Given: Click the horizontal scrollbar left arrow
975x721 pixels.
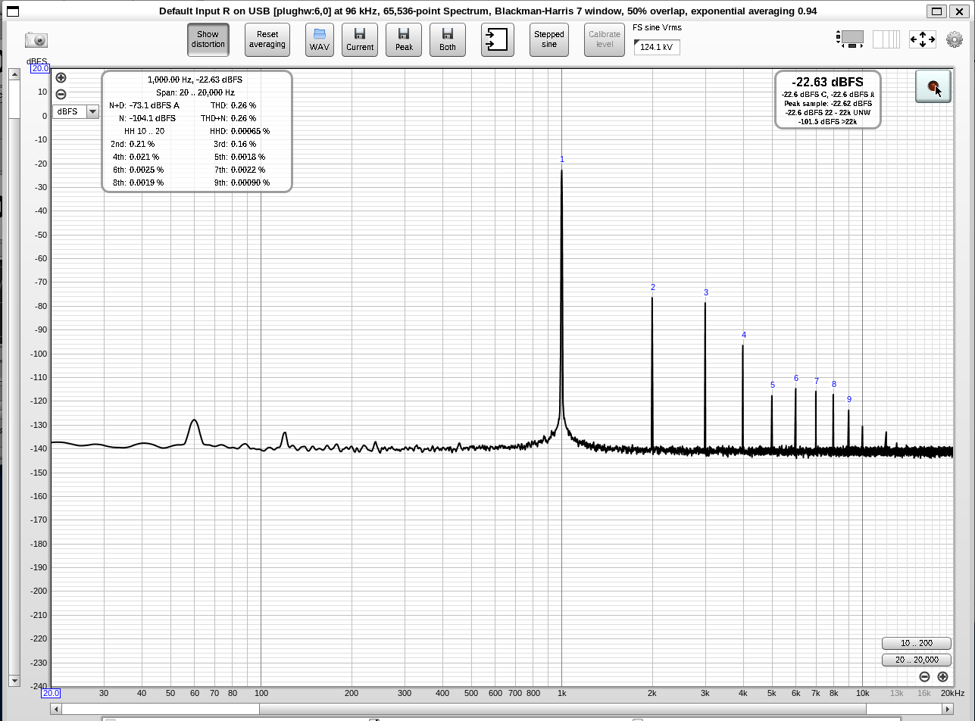Looking at the screenshot, I should (x=56, y=709).
